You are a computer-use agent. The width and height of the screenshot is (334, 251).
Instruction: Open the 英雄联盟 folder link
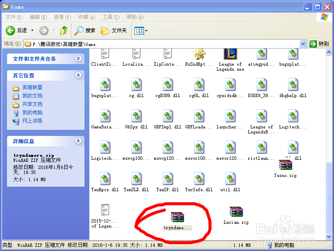tap(32, 87)
